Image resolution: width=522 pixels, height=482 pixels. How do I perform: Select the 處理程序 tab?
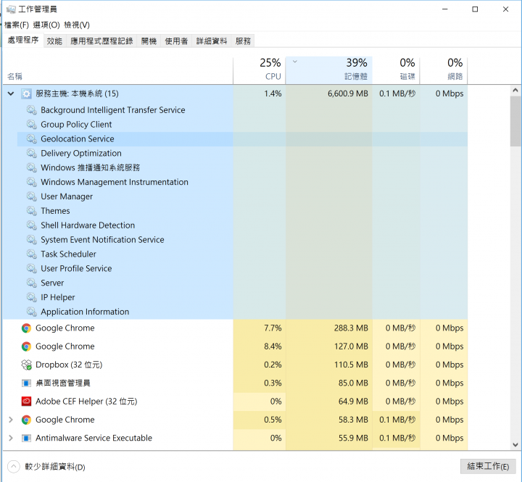click(23, 41)
